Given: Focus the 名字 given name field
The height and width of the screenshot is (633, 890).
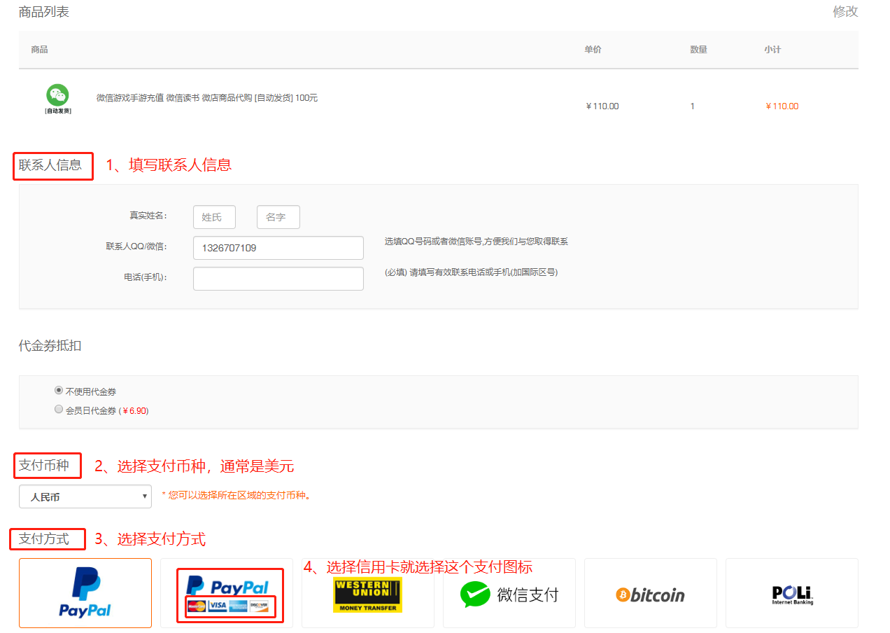Looking at the screenshot, I should [278, 217].
